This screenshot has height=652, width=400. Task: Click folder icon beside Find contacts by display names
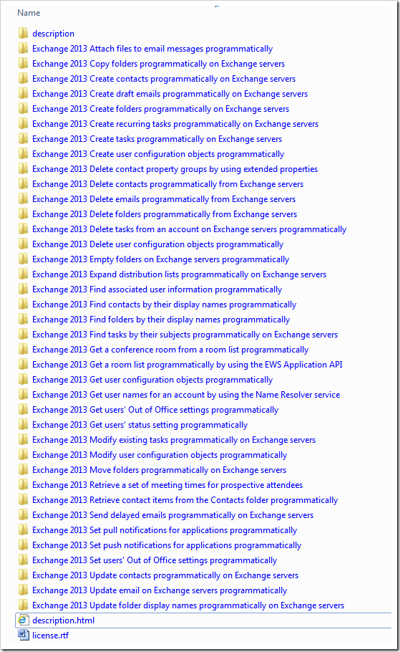coord(24,304)
